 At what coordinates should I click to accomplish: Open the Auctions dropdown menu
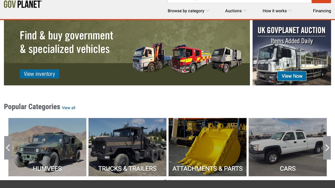[236, 11]
